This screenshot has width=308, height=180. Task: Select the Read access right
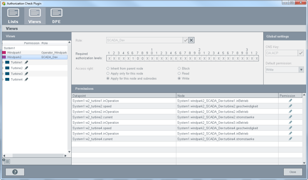179,73
